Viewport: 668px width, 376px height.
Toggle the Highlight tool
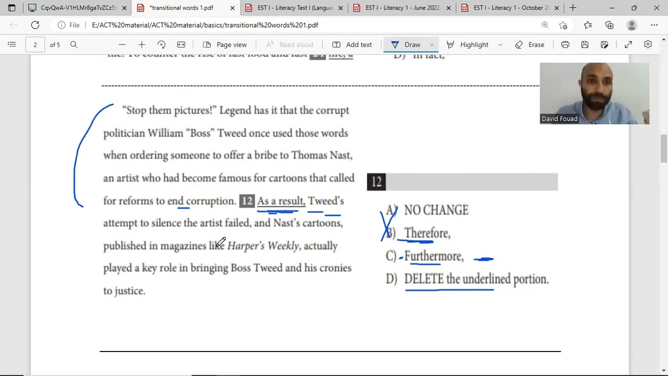tap(468, 45)
